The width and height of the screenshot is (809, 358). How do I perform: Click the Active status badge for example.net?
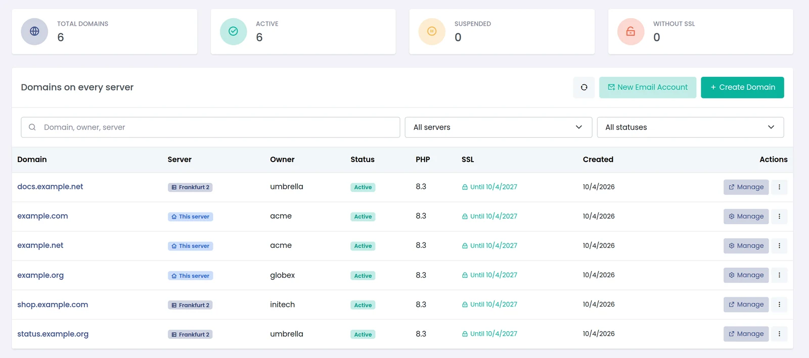click(x=363, y=246)
